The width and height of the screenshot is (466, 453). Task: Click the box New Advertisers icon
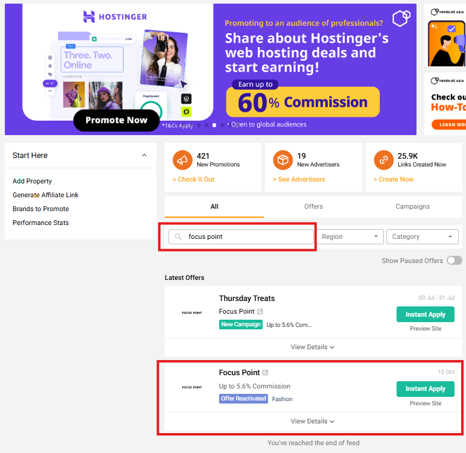pos(283,160)
